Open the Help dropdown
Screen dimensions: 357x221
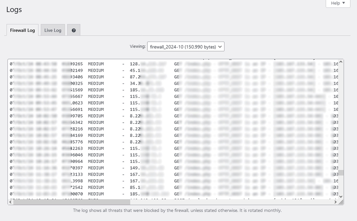pos(338,3)
